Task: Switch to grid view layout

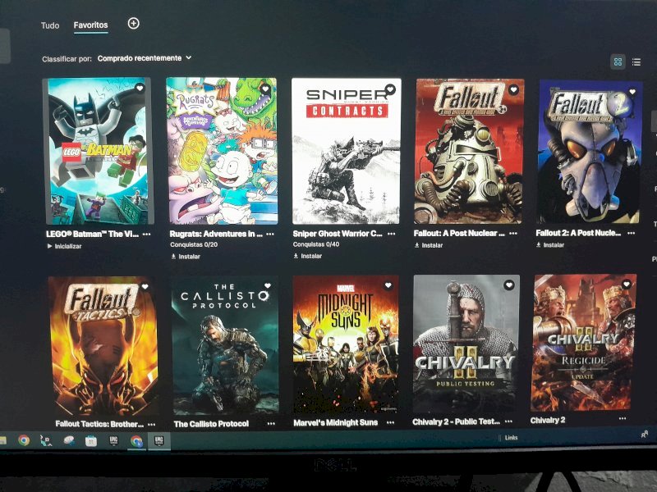Action: (618, 62)
